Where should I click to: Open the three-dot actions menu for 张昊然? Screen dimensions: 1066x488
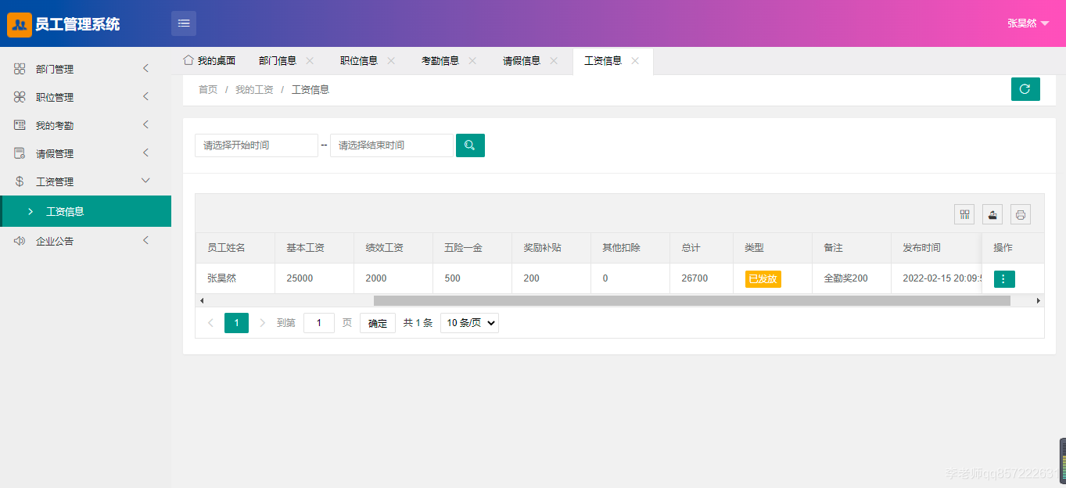coord(1003,278)
